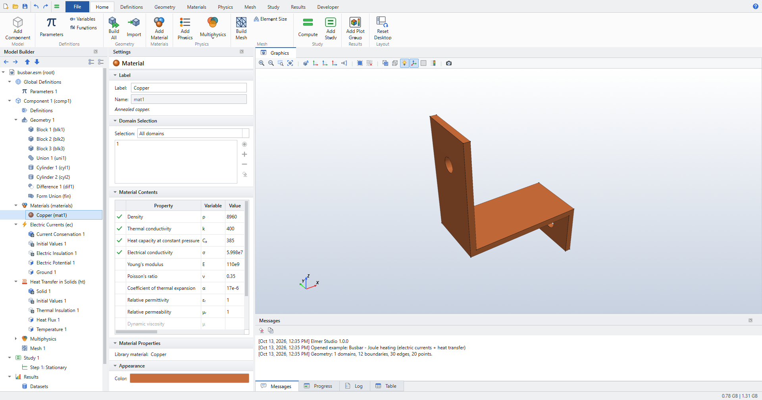Toggle the axis triad display button
The width and height of the screenshot is (762, 400).
414,63
